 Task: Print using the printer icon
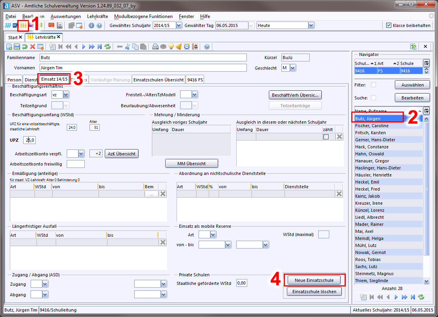click(x=155, y=47)
